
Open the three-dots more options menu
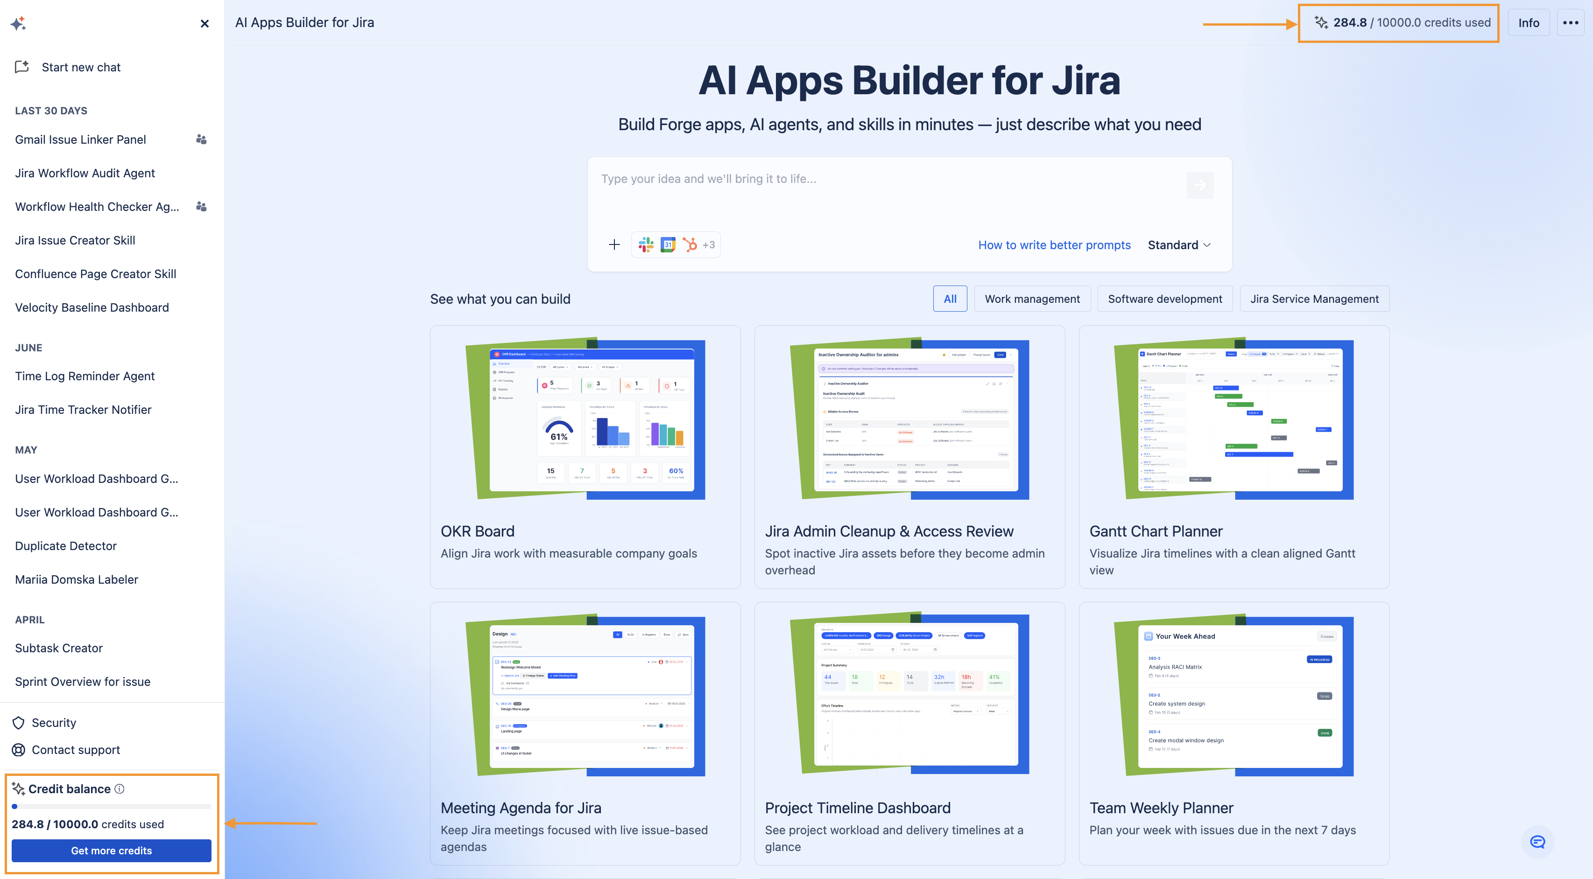(x=1570, y=23)
